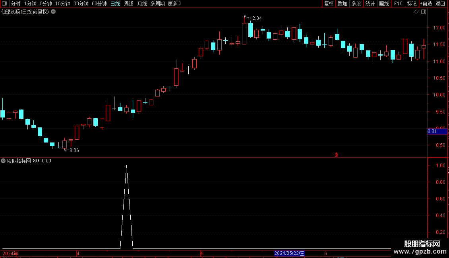The width and height of the screenshot is (449, 258).
Task: Click the red $ marker on the chart
Action: tap(337, 155)
